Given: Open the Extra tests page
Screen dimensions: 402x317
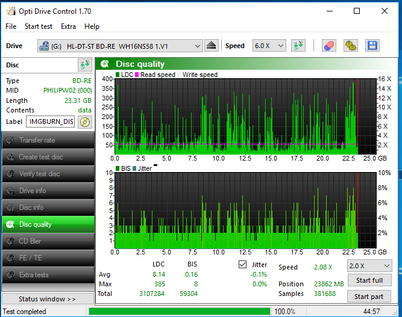Looking at the screenshot, I should click(48, 275).
